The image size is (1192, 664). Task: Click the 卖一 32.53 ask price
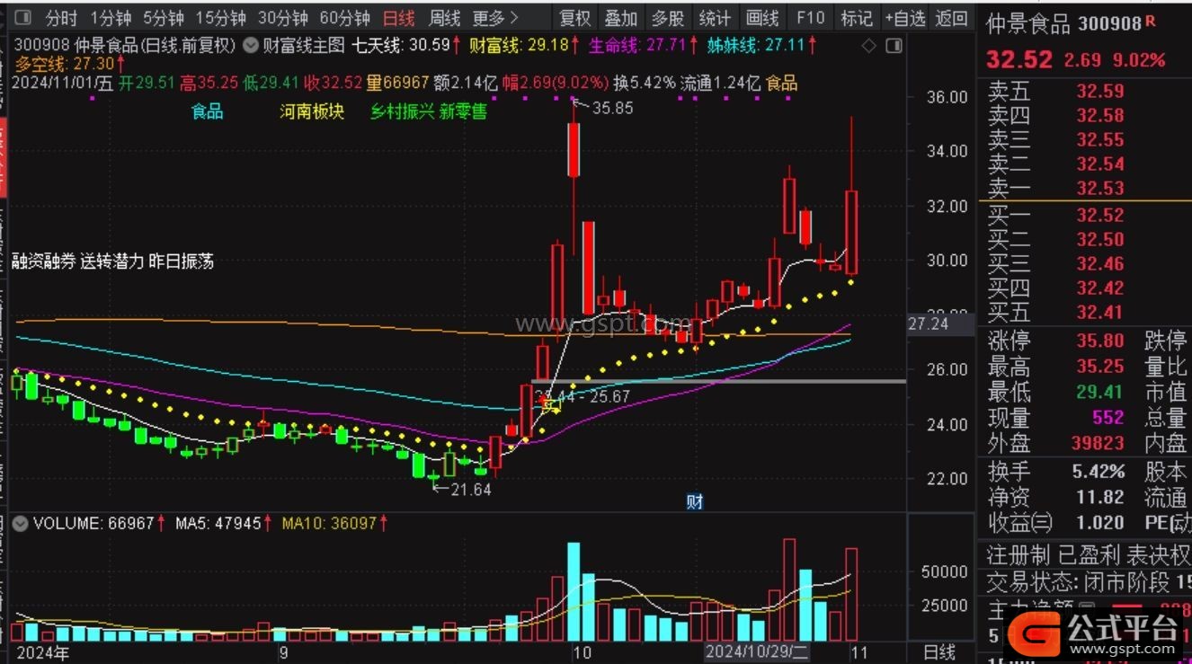coord(1100,188)
